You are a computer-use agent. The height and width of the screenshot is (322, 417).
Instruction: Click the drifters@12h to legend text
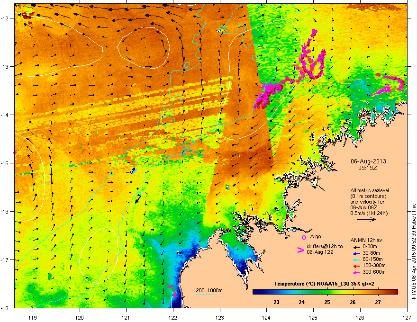point(325,246)
